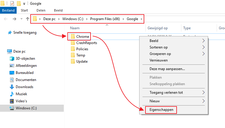Click the Windows (C:) drive icon

pyautogui.click(x=12, y=108)
